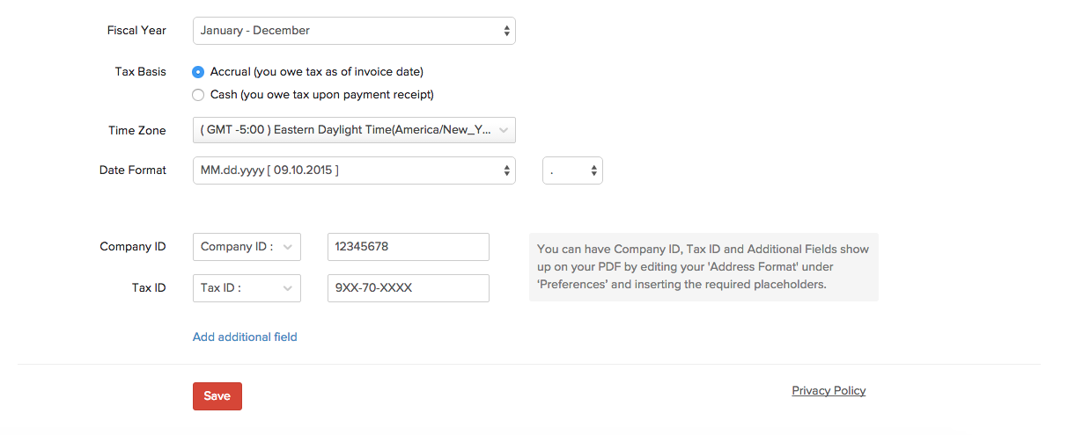Click the Tax ID value field
This screenshot has width=1068, height=435.
pos(408,288)
